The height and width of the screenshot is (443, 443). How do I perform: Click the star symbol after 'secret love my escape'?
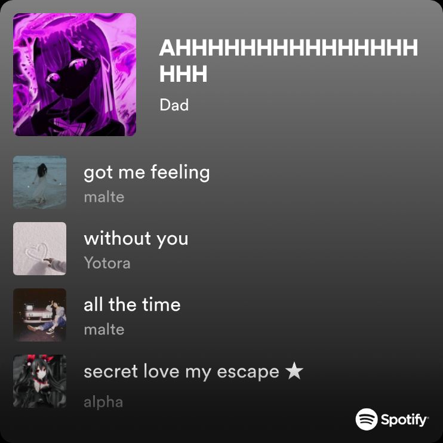click(294, 371)
